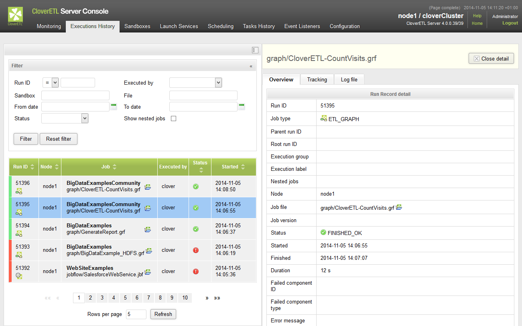Screen dimensions: 522x326
Task: Select the Executions History tab
Action: pyautogui.click(x=93, y=26)
